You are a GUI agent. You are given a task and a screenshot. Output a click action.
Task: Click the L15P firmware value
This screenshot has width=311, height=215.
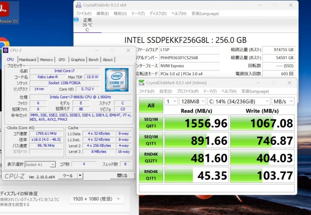[189, 50]
